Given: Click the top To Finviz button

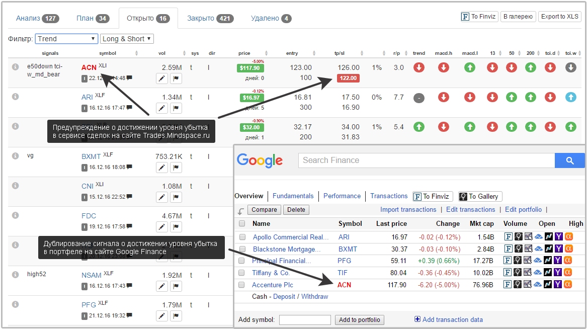Looking at the screenshot, I should 479,17.
